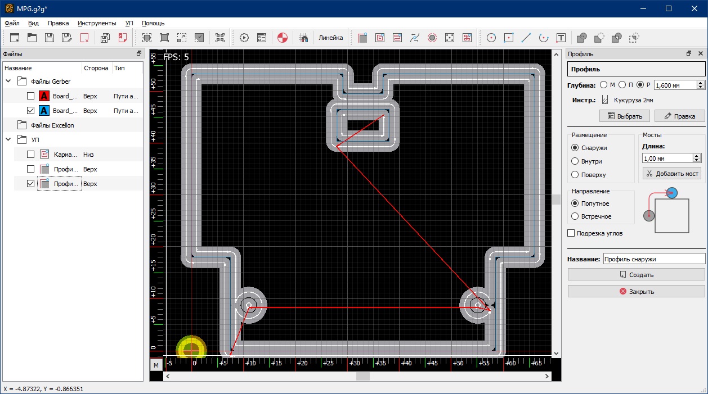Viewport: 708px width, 394px height.
Task: Click the Добавить мост button
Action: pos(672,174)
